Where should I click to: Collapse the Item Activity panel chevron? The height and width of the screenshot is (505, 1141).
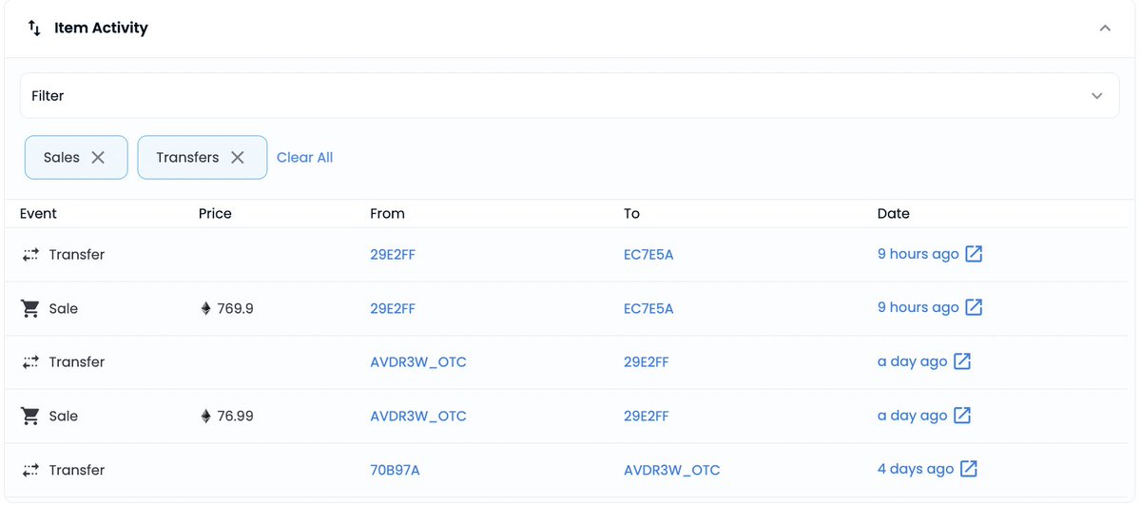point(1105,29)
